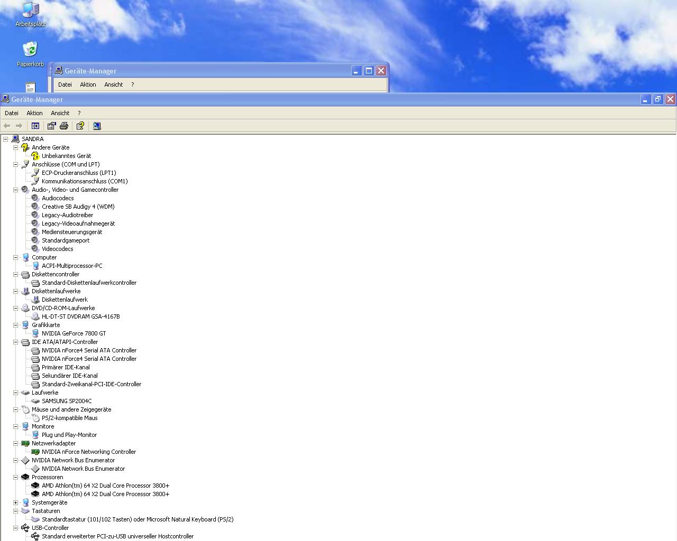Click the diamond icon beside NVIDIA Network Bus Enumerator device
Image resolution: width=677 pixels, height=541 pixels.
point(35,469)
